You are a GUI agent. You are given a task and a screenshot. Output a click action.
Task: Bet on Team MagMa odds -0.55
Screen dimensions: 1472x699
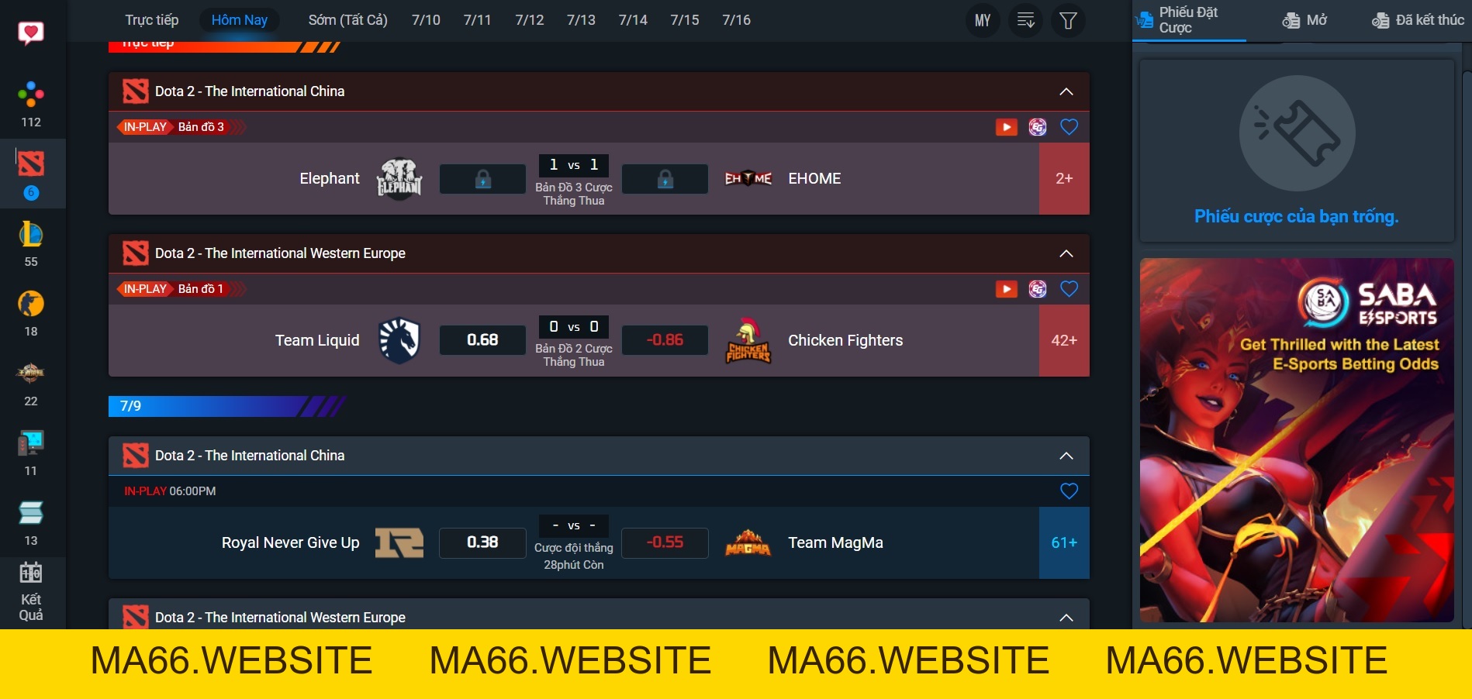665,542
